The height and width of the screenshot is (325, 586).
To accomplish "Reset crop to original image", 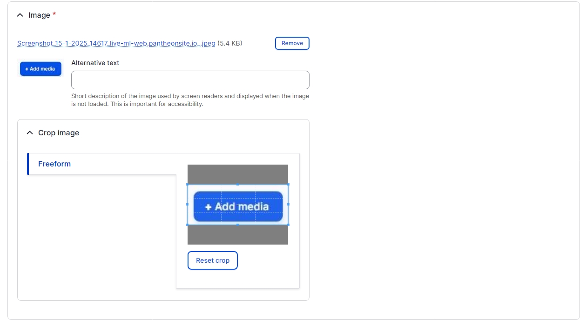I will click(213, 260).
